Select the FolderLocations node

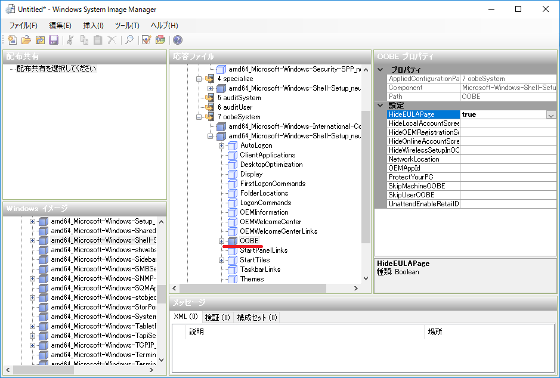point(264,193)
